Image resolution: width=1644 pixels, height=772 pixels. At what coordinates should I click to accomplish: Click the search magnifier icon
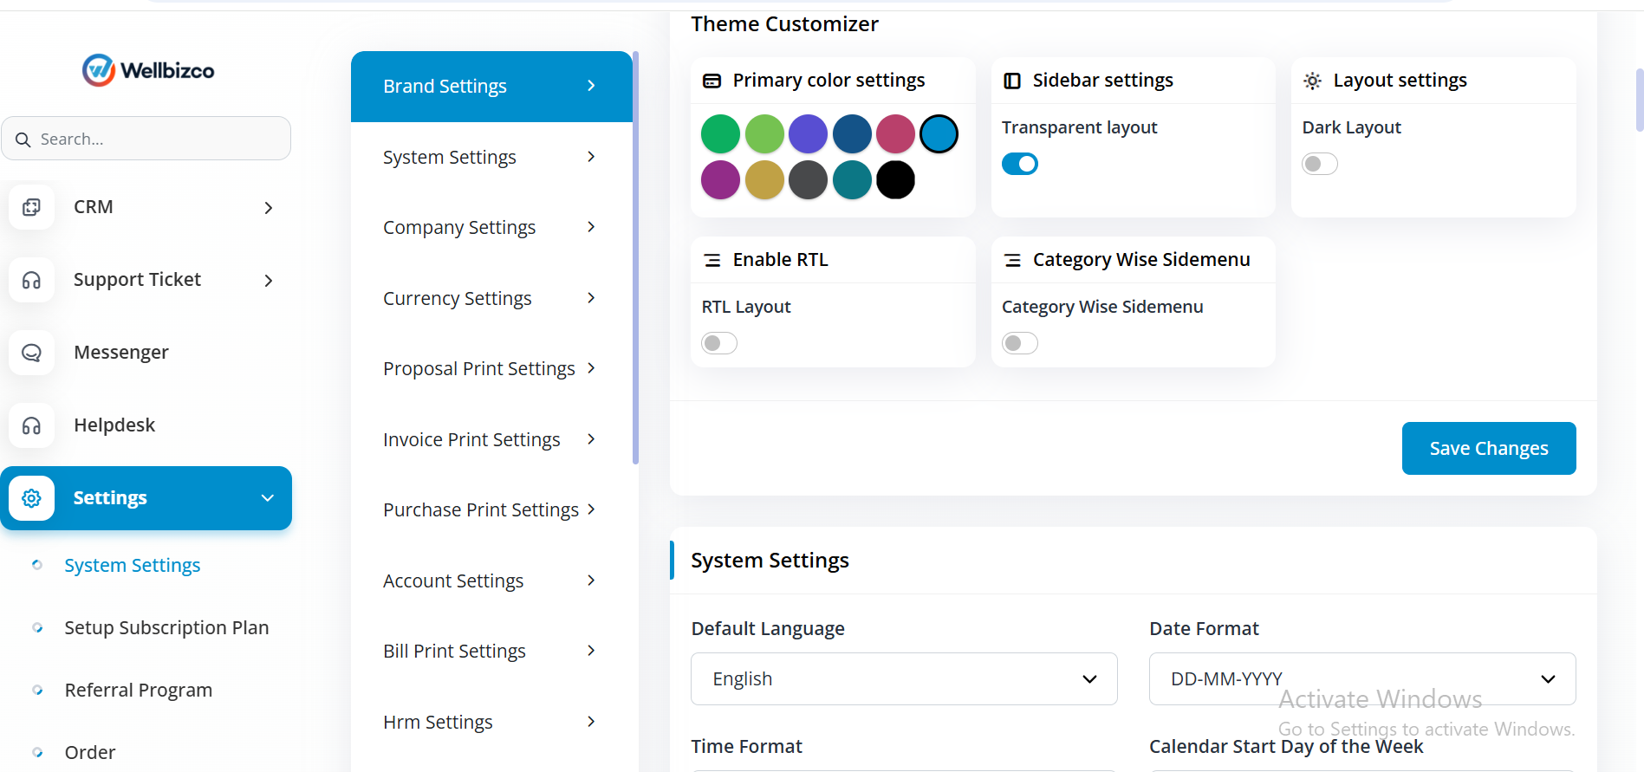[23, 139]
